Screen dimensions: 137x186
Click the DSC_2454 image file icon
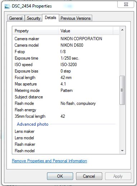coord(7,6)
